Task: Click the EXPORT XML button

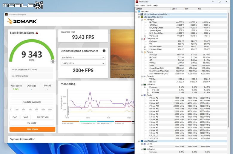Action: point(43,117)
